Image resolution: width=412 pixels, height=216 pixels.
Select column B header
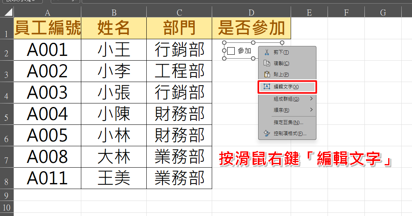114,12
